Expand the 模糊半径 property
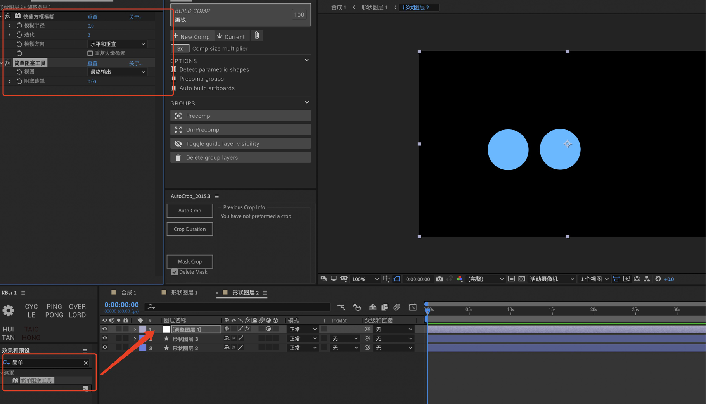The image size is (706, 404). [9, 26]
